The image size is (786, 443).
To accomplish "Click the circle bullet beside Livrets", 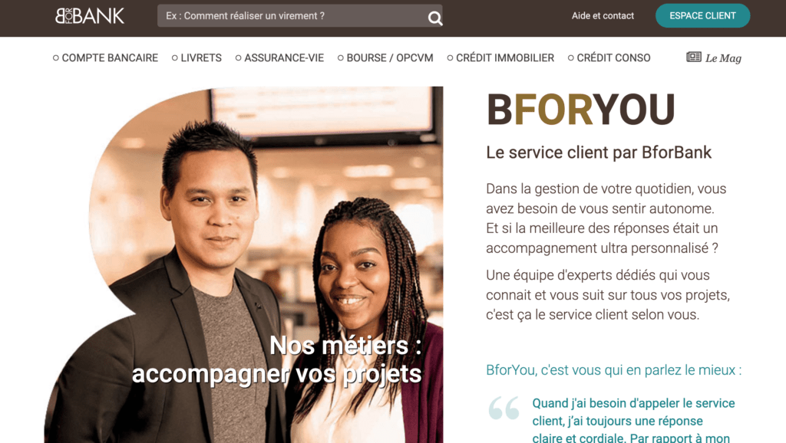I will (x=174, y=58).
